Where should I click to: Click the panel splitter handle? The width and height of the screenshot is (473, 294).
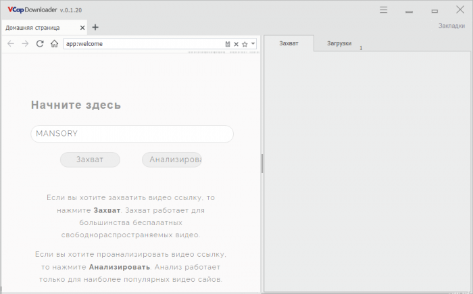(262, 164)
